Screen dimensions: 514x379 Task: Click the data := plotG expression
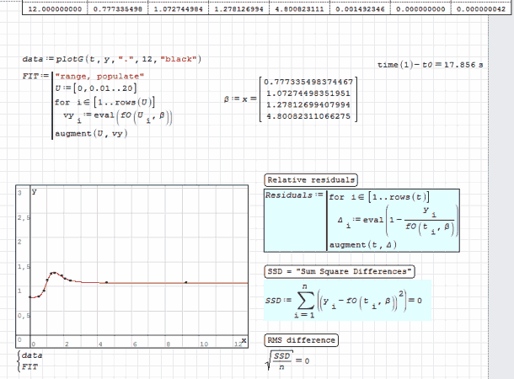click(111, 60)
